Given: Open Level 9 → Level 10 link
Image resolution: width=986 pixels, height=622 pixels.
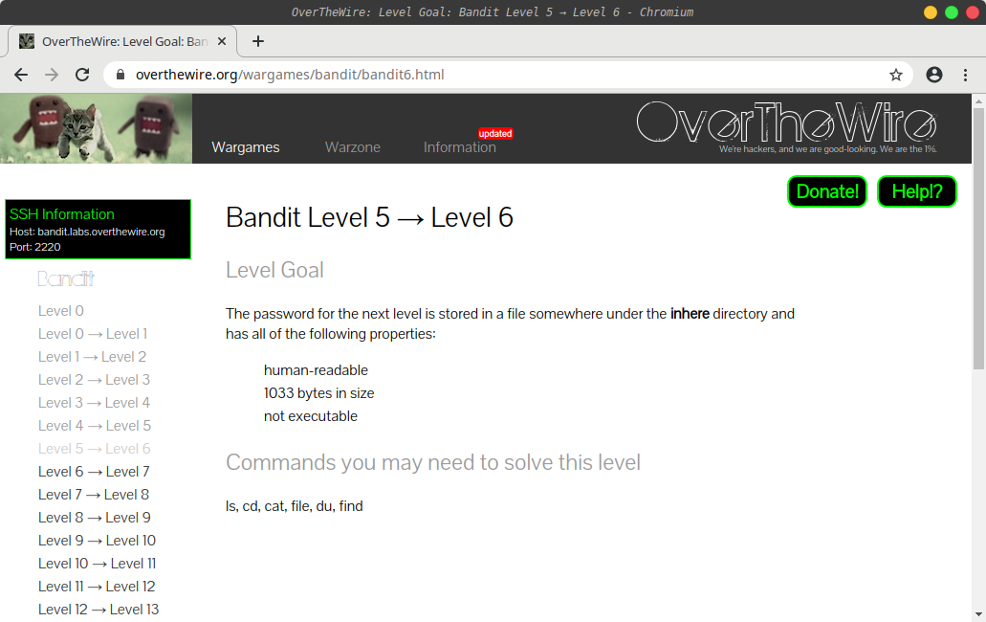Looking at the screenshot, I should [97, 541].
